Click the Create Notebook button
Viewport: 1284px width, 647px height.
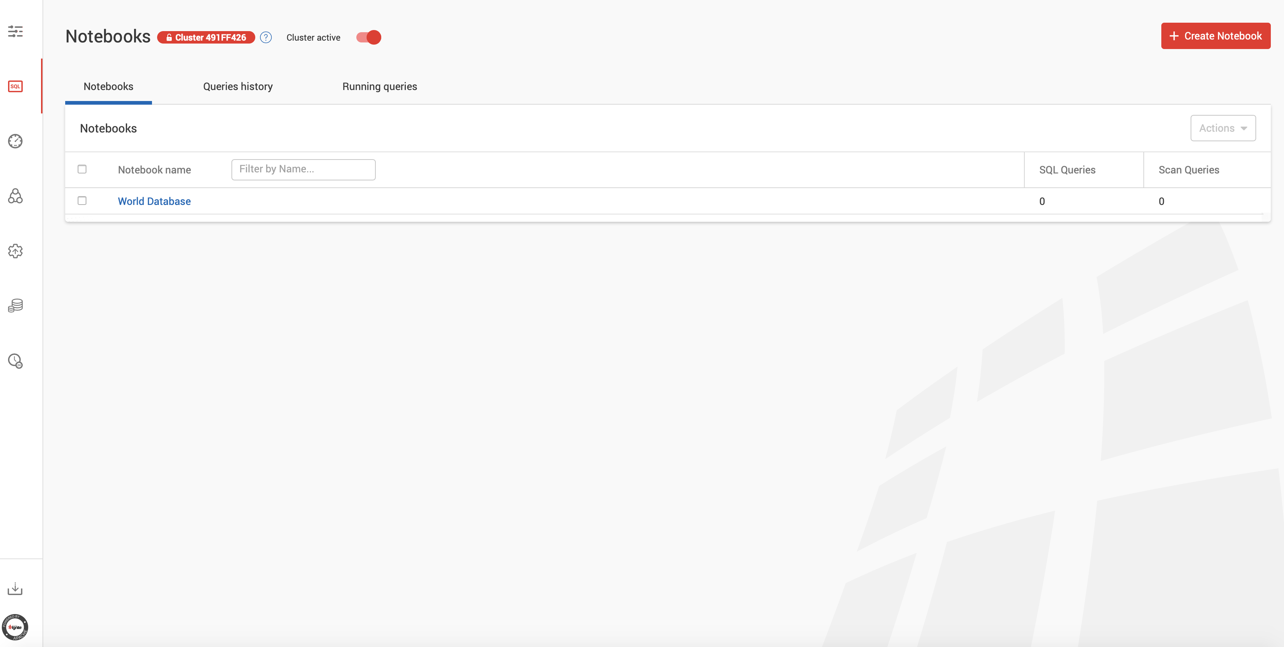1216,36
